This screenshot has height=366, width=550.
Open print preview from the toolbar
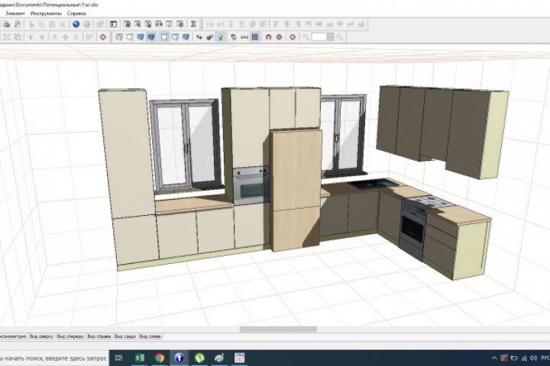[x=18, y=24]
